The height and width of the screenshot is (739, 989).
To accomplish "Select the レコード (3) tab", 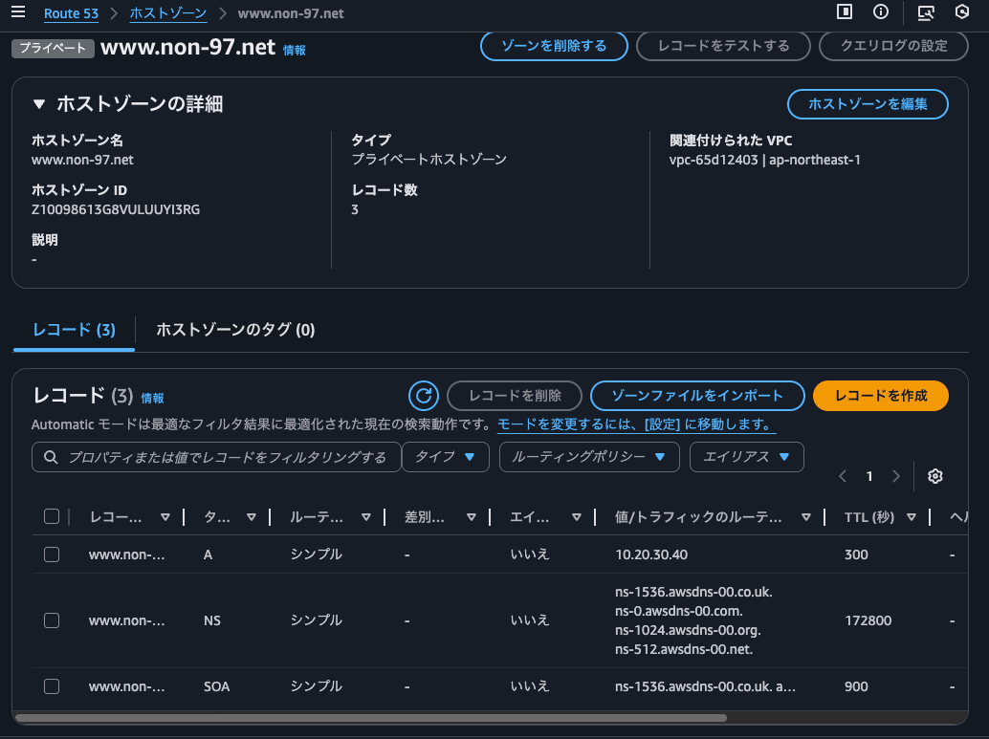I will coord(74,328).
